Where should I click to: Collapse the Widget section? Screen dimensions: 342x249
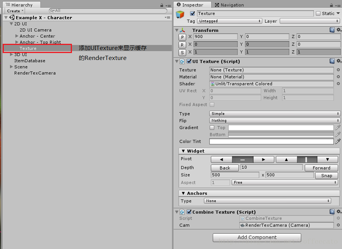pos(183,151)
